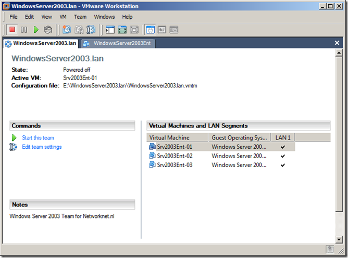Select the Srv2003Ent-02 row name
This screenshot has height=258, width=348.
click(x=175, y=156)
